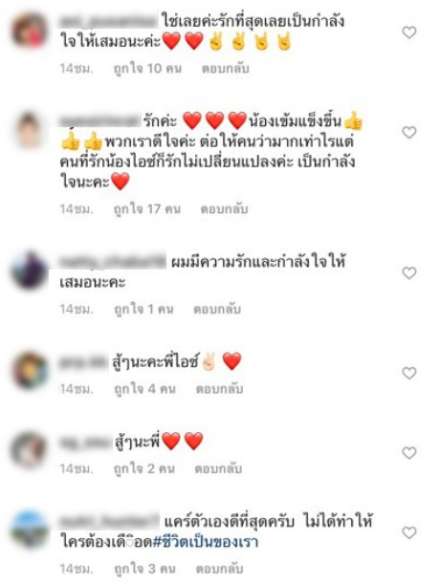Image resolution: width=440 pixels, height=583 pixels.
Task: Like the ผมมีความรัก comment via heart
Action: pyautogui.click(x=409, y=273)
